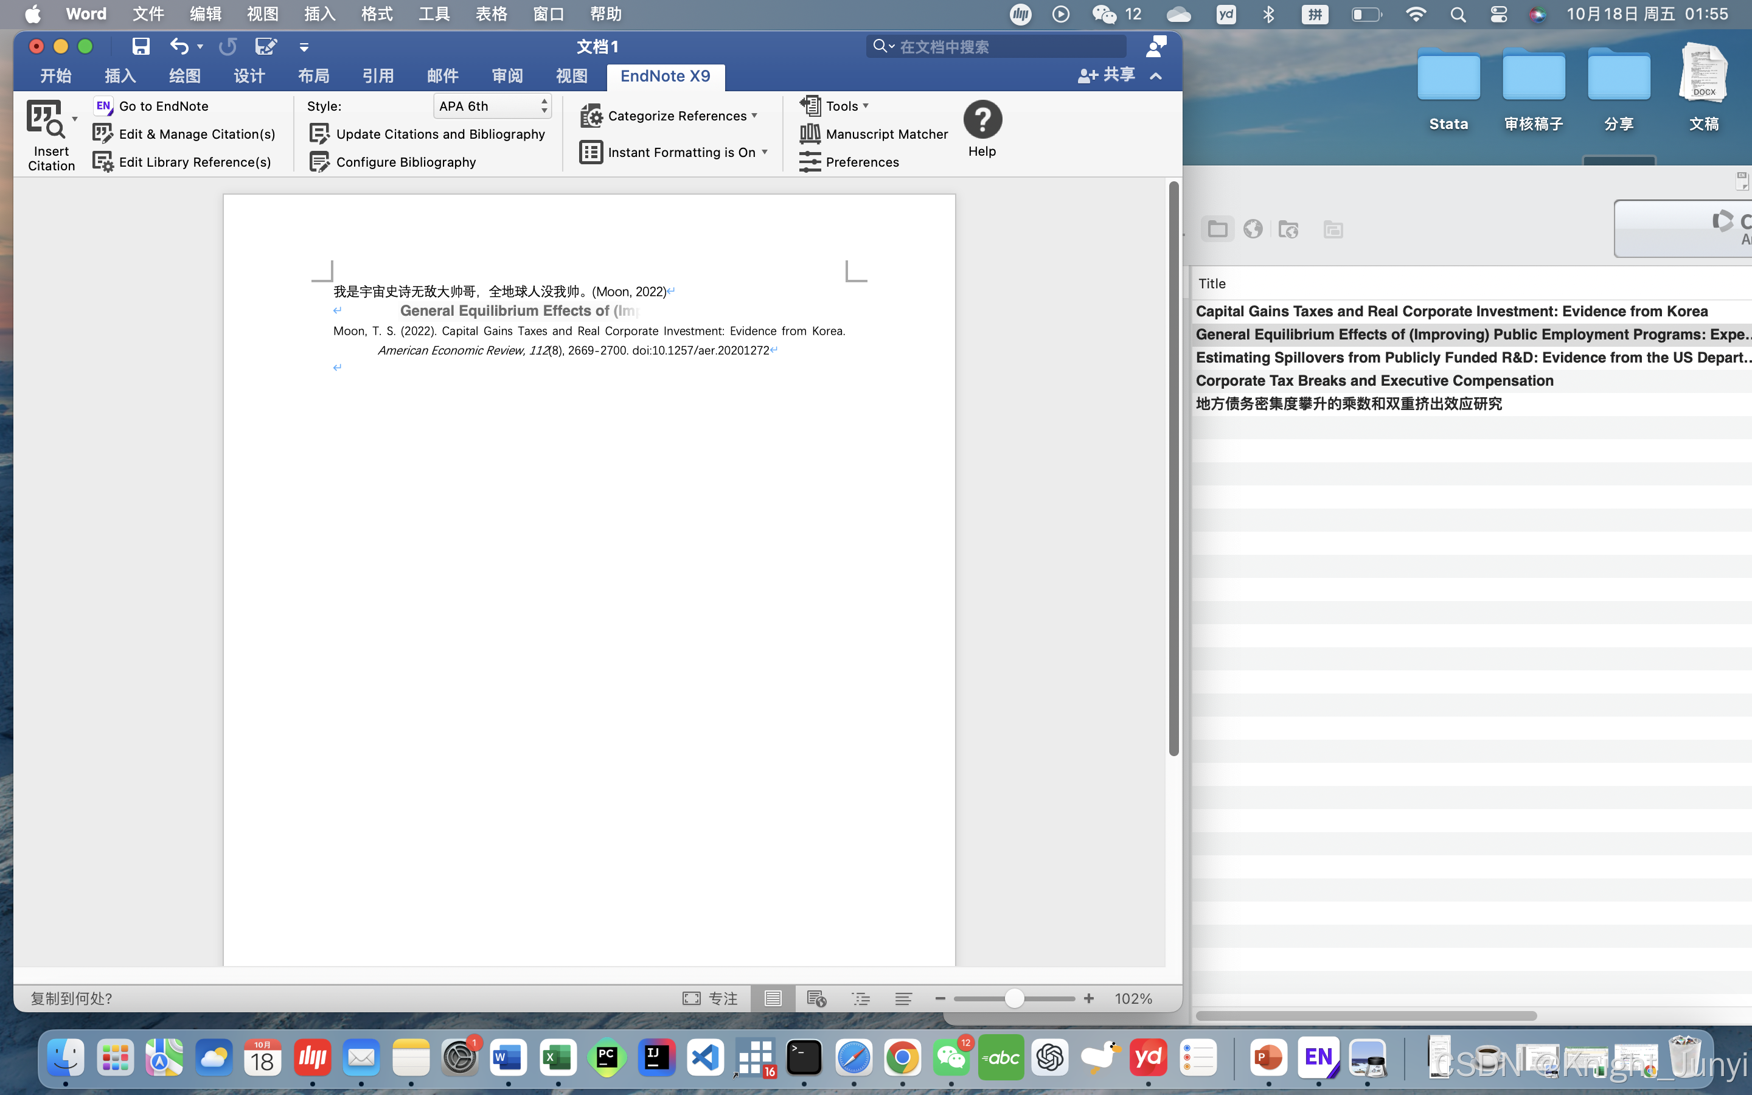Switch to the 引用 ribbon tab
1752x1095 pixels.
pyautogui.click(x=378, y=76)
